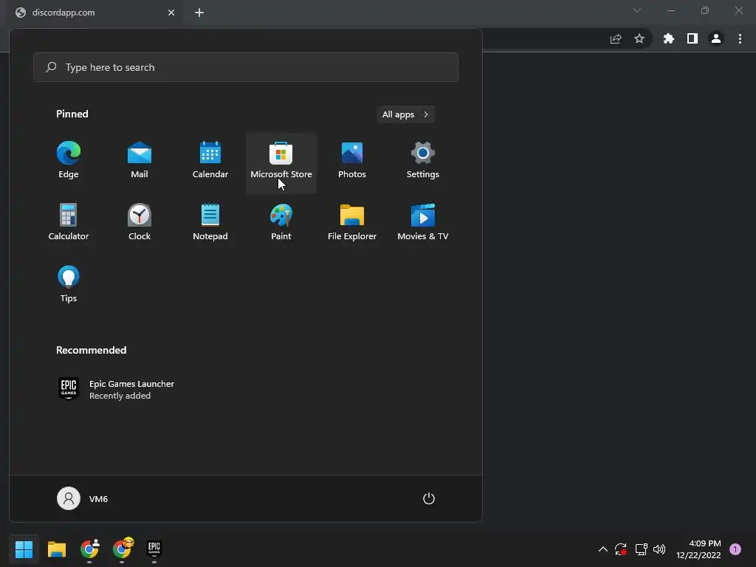The image size is (756, 567).
Task: Launch the Movies & TV app
Action: (423, 222)
